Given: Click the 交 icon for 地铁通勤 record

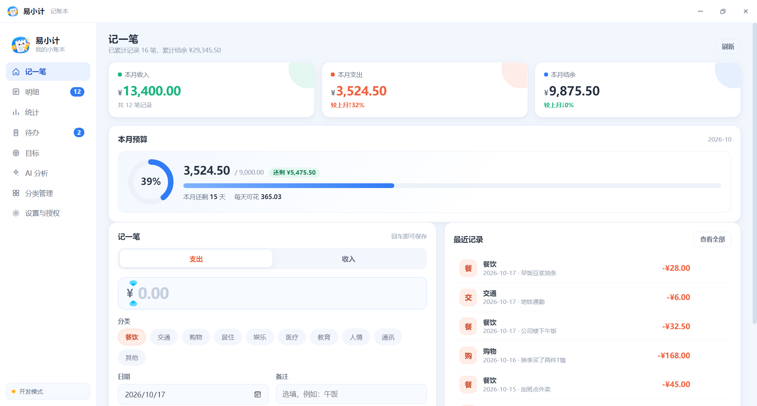Looking at the screenshot, I should click(x=468, y=298).
